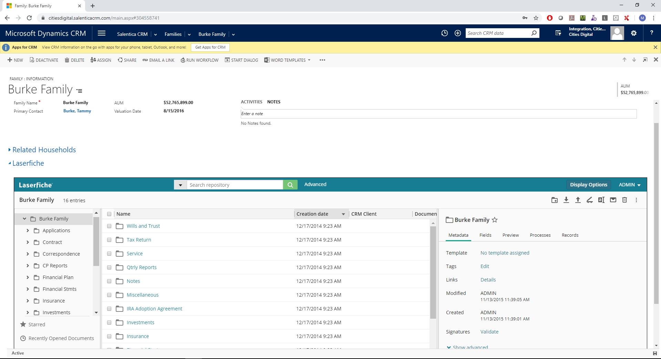Open CRM settings gear icon
661x359 pixels.
(x=634, y=33)
